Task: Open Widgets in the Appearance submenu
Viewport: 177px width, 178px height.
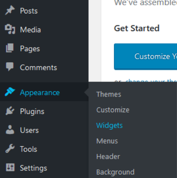Action: click(109, 125)
